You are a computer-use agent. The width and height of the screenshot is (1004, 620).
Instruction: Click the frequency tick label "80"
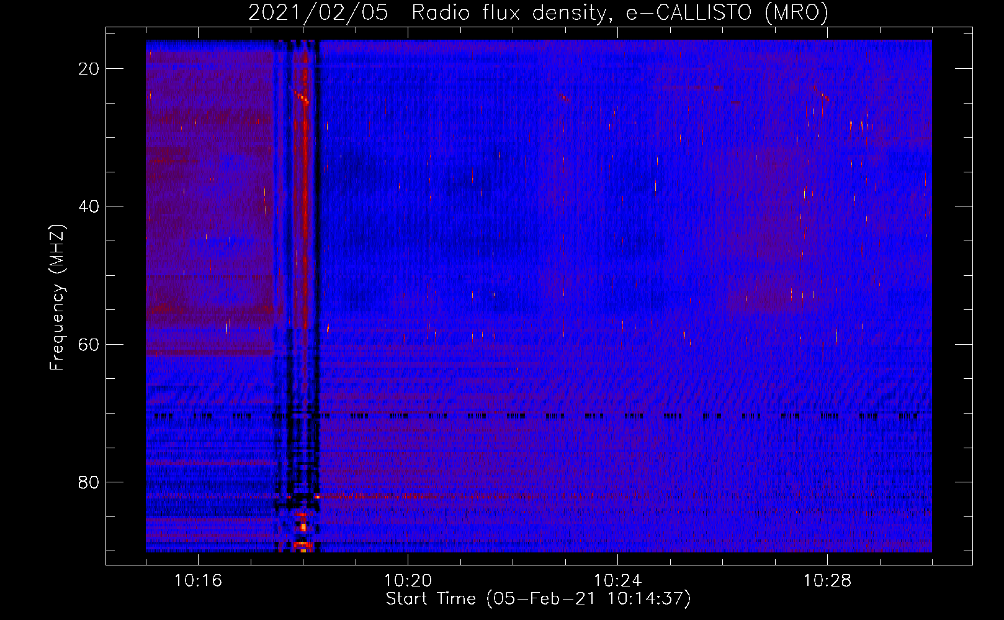point(89,482)
